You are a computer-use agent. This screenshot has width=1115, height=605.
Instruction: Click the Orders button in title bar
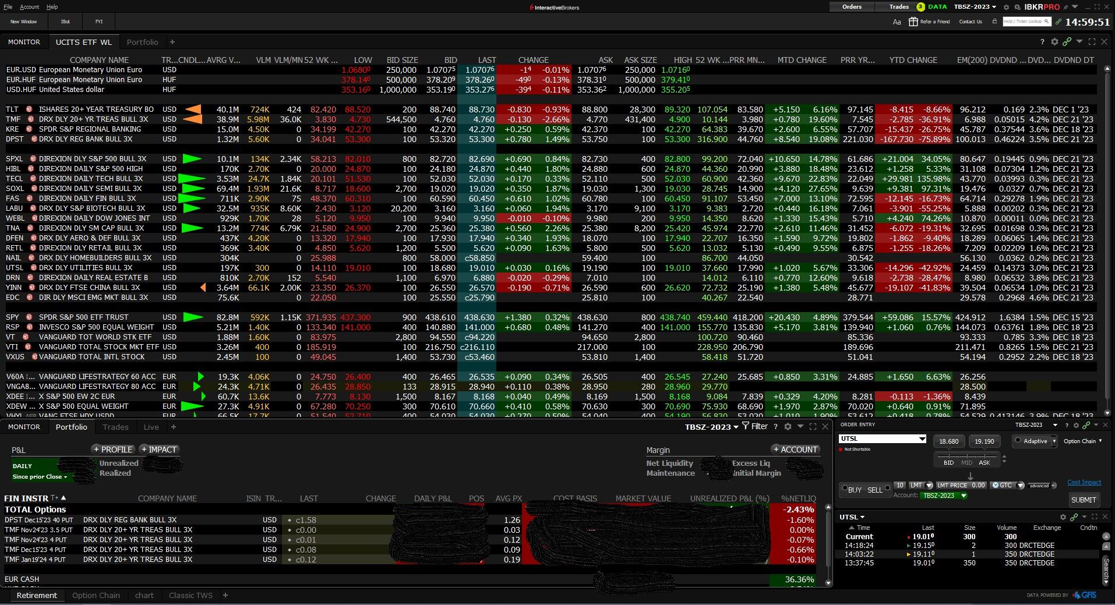pos(852,7)
